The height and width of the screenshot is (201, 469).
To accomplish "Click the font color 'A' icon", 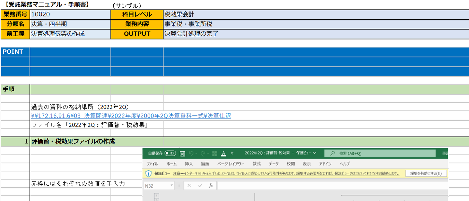I will tap(223, 154).
